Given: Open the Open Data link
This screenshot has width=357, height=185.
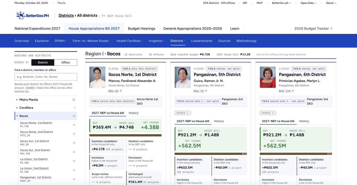Looking at the screenshot, I should point(308,3).
